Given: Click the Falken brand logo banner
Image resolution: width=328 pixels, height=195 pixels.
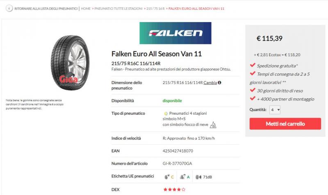Looking at the screenshot, I should [175, 33].
